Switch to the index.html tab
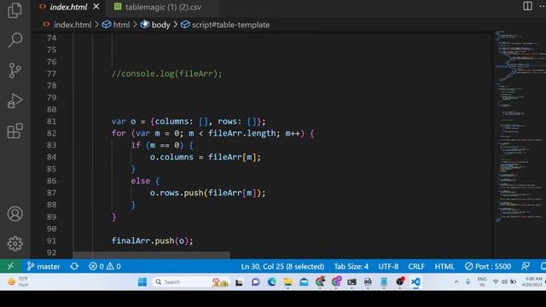Image resolution: width=546 pixels, height=307 pixels. (68, 7)
